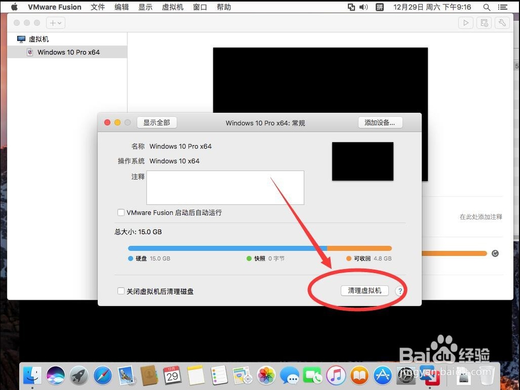The width and height of the screenshot is (520, 390).
Task: Open the 编辑 menu
Action: pos(121,7)
